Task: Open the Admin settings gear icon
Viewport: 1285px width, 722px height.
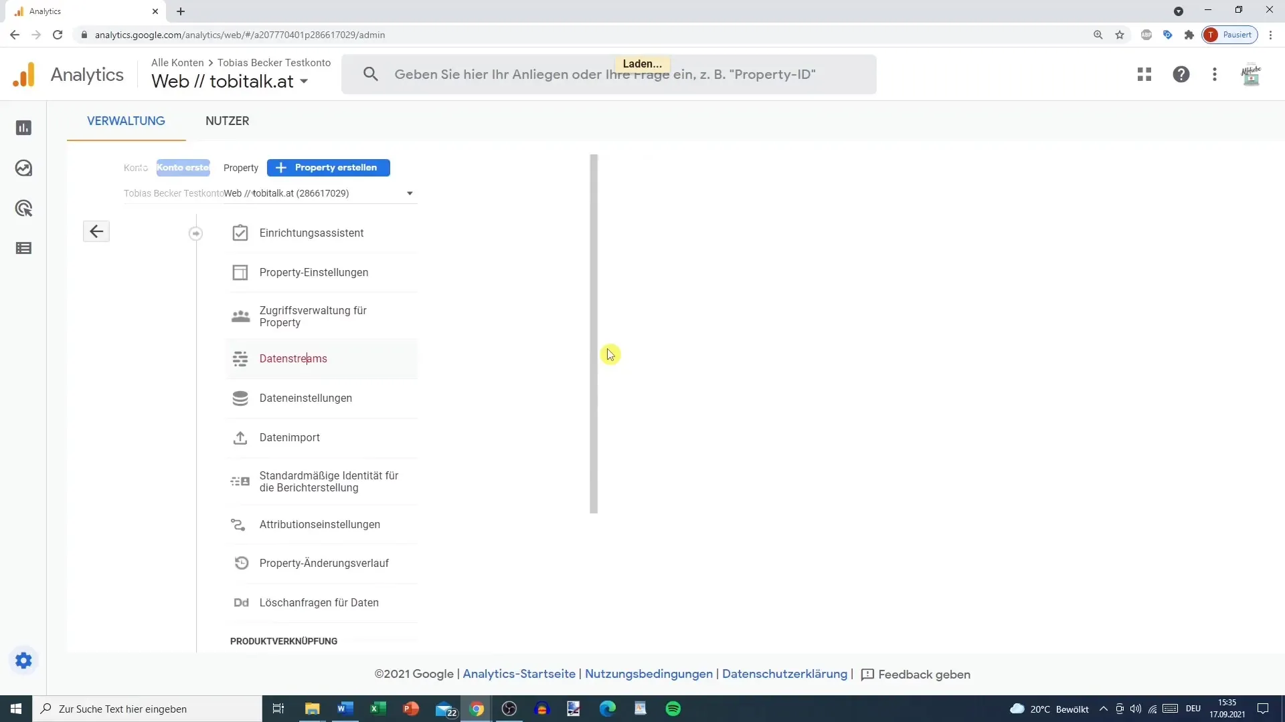Action: [23, 660]
